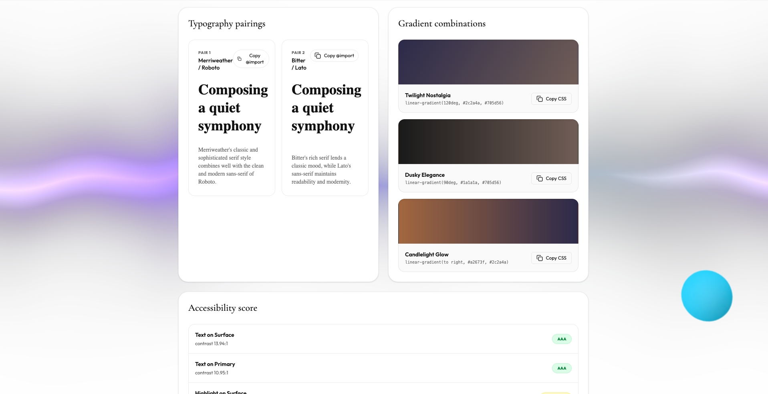This screenshot has width=768, height=394.
Task: Click copy icon beside Twilight Nostalgia CSS
Action: 540,99
